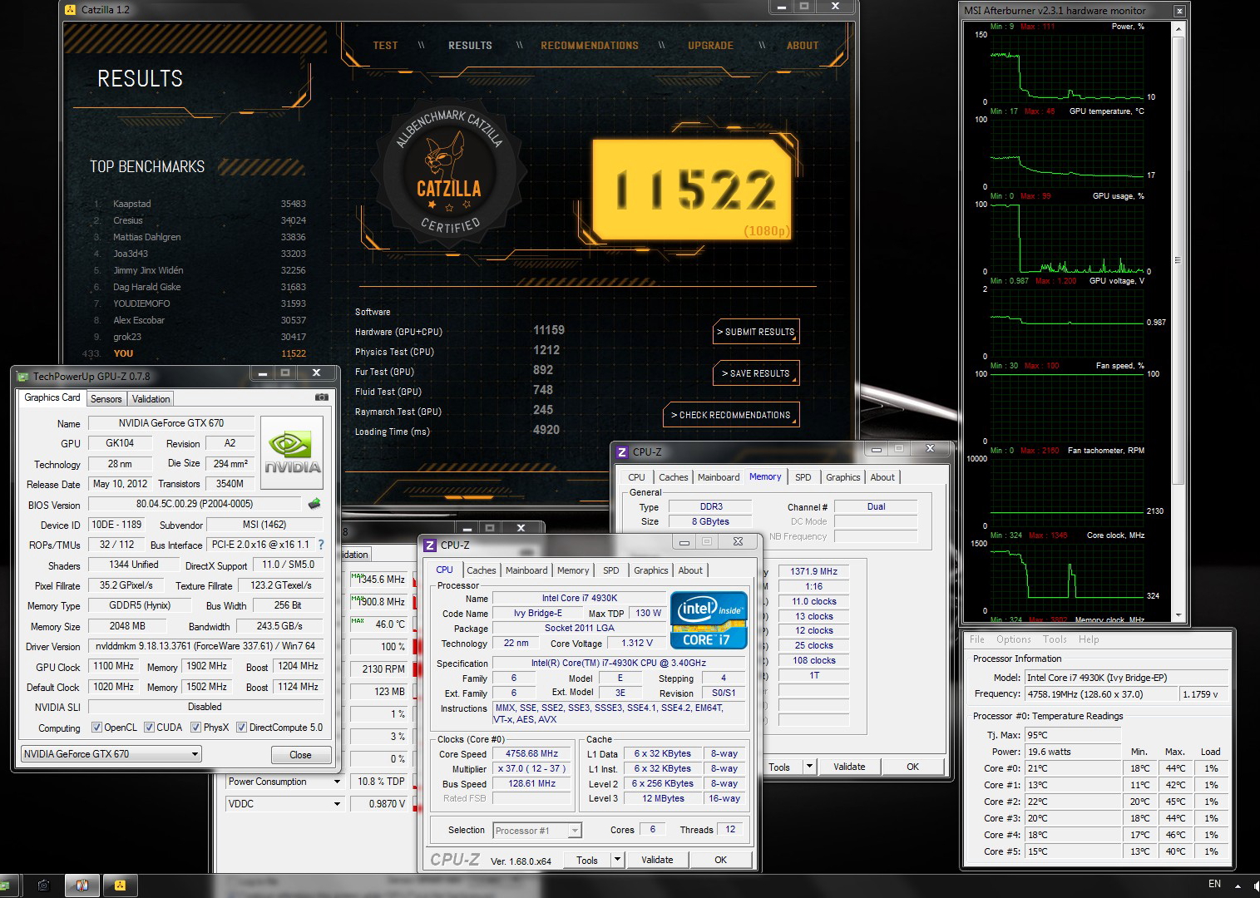Open Tools dropdown arrow in CPU-Z Memory window
Viewport: 1260px width, 898px height.
pyautogui.click(x=810, y=767)
